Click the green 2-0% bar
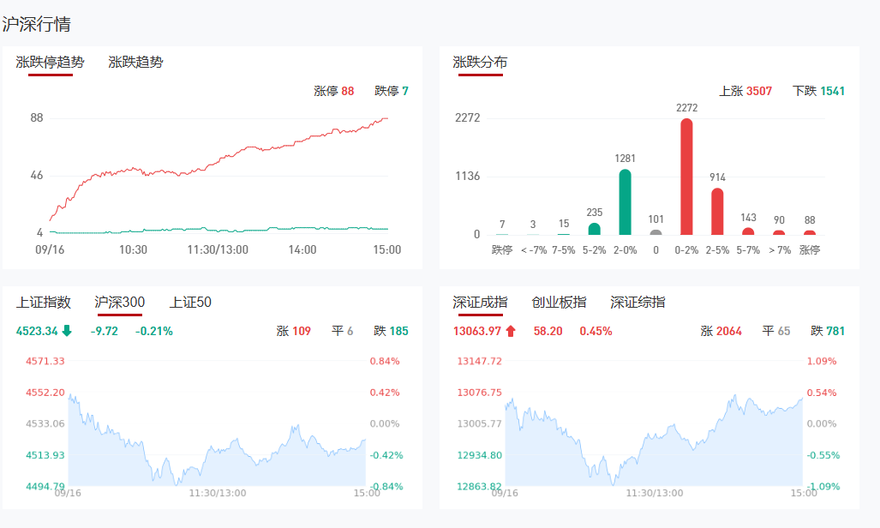Image resolution: width=880 pixels, height=528 pixels. pyautogui.click(x=626, y=203)
